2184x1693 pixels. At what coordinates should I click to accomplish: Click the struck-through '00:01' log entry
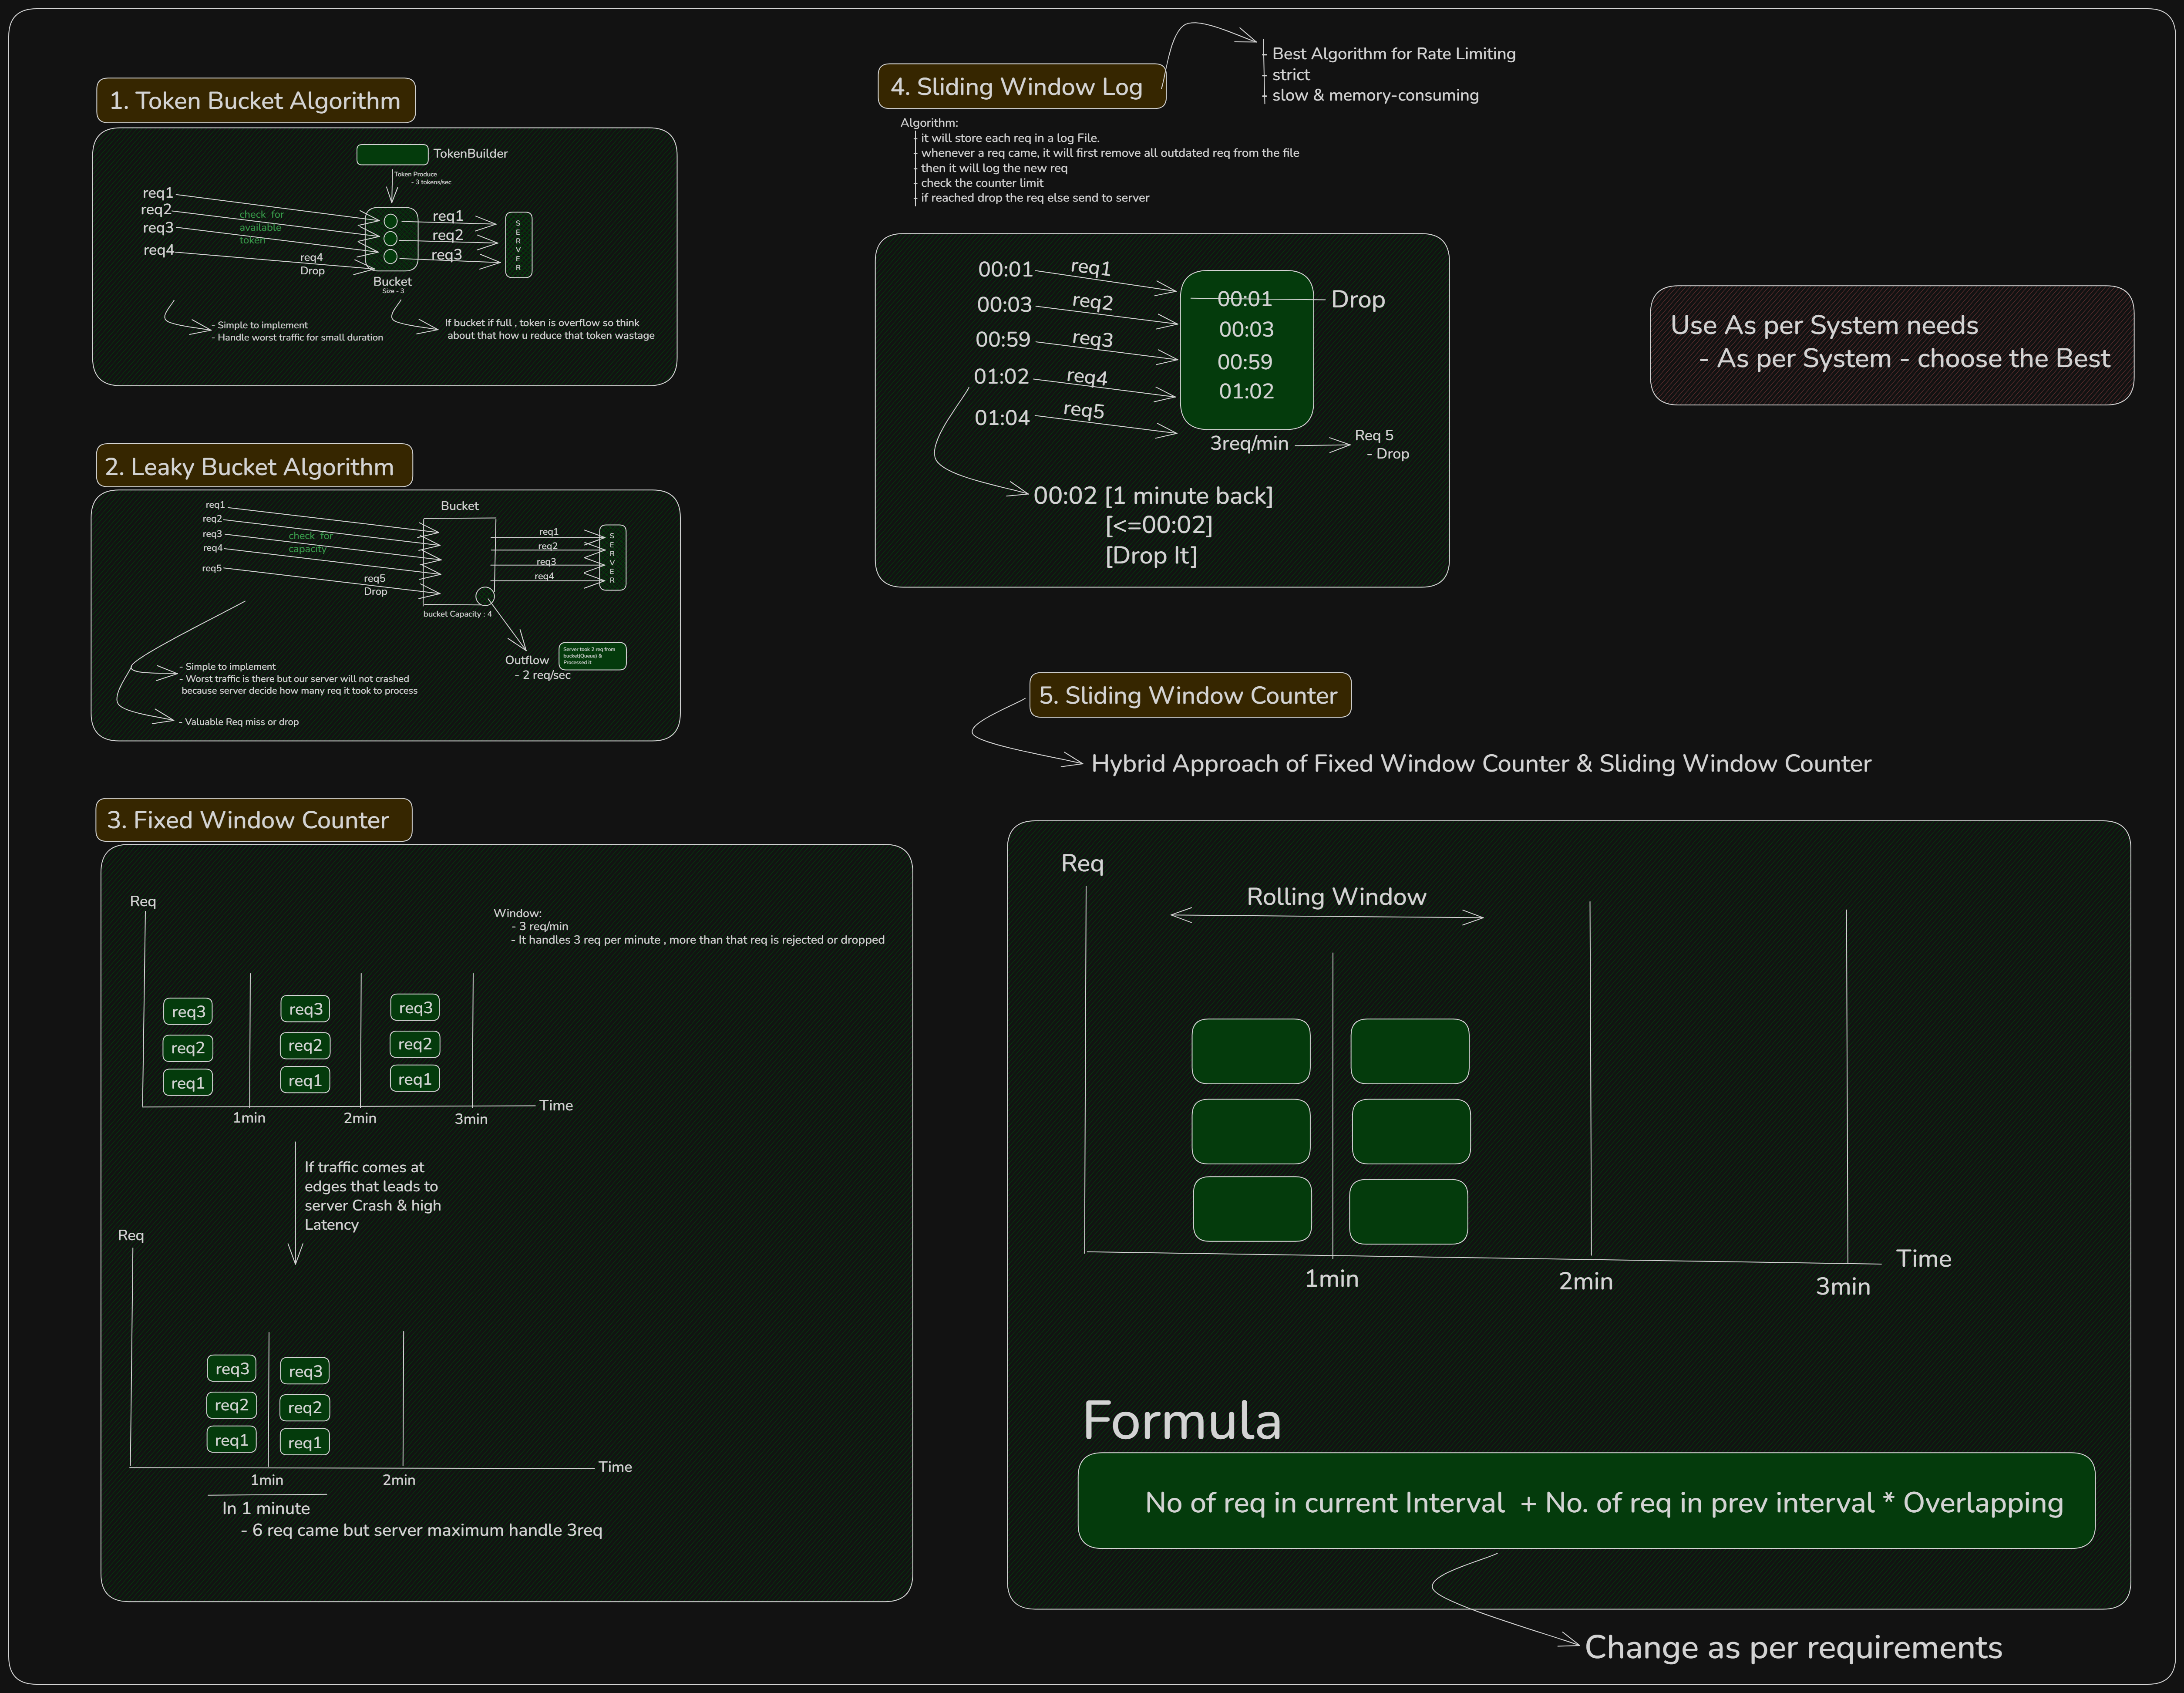click(x=1245, y=299)
